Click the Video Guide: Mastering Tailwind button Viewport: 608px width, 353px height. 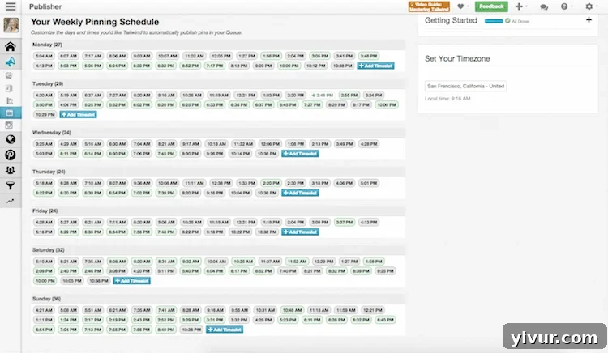point(429,6)
